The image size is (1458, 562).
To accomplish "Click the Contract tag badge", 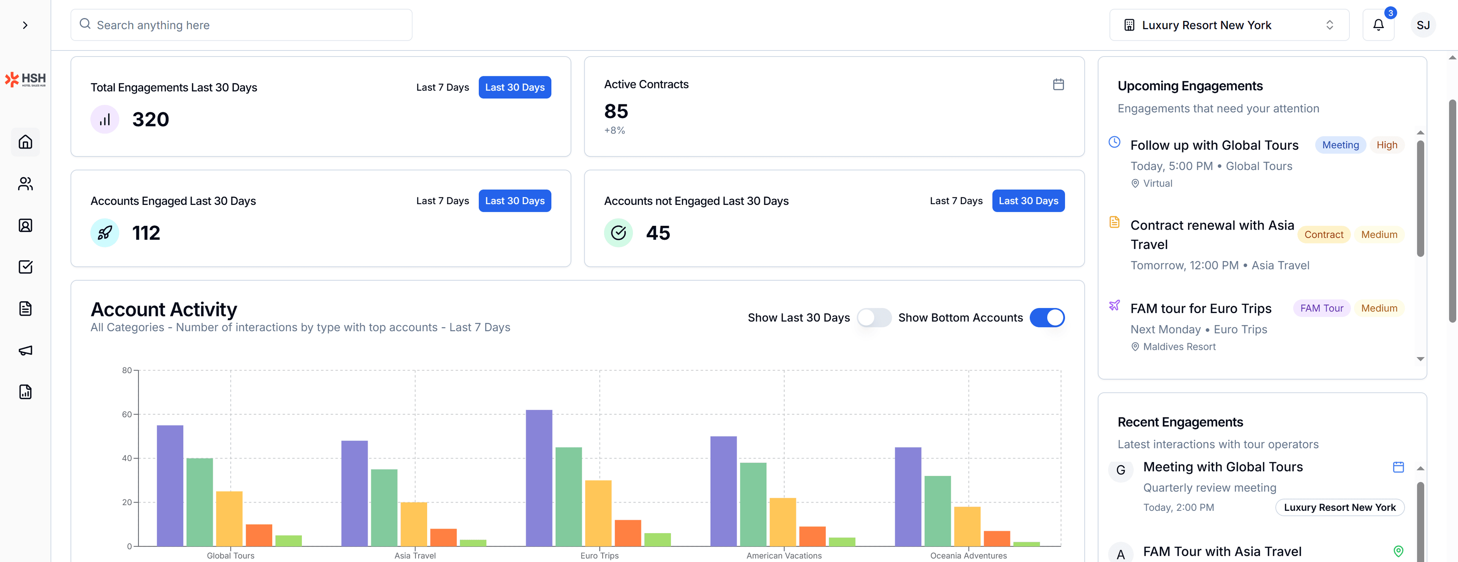I will (x=1323, y=235).
